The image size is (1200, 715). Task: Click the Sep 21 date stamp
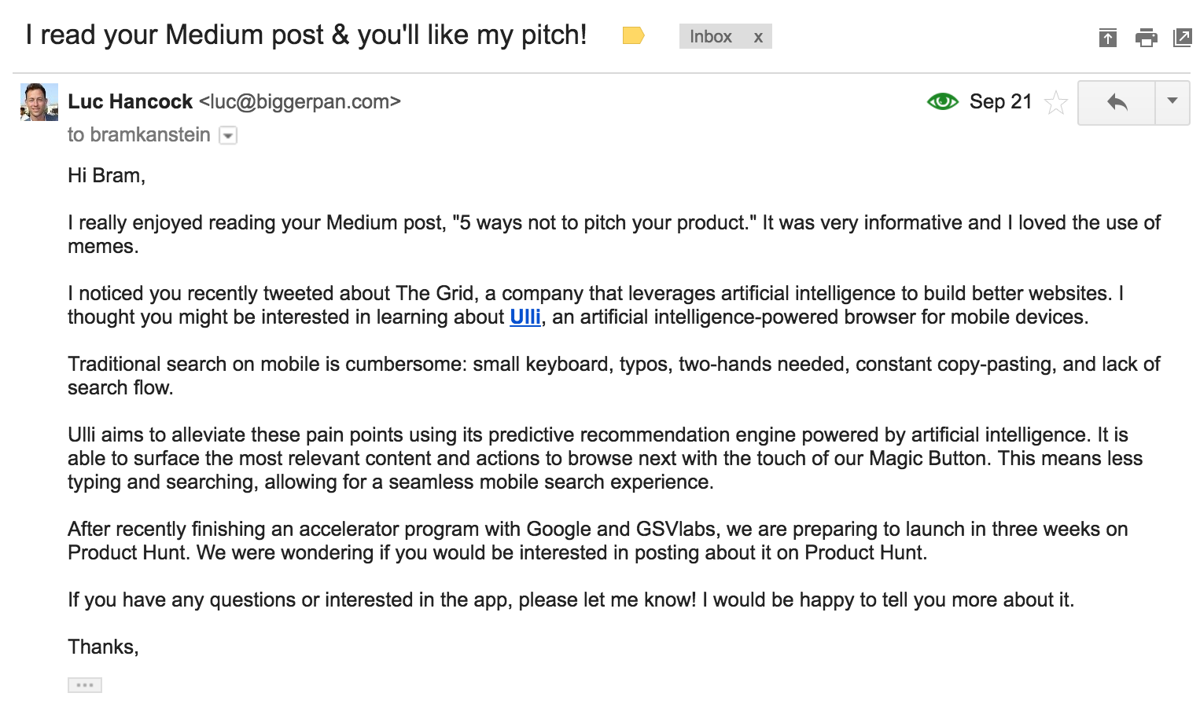pyautogui.click(x=1000, y=101)
